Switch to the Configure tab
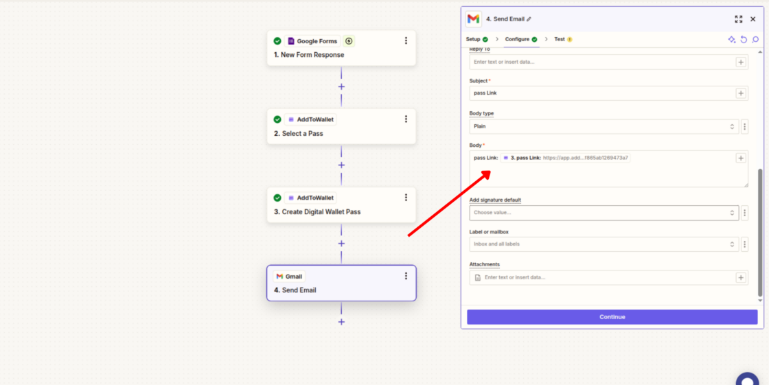769x385 pixels. [x=521, y=39]
